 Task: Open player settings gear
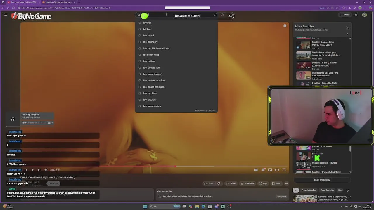(x=263, y=170)
